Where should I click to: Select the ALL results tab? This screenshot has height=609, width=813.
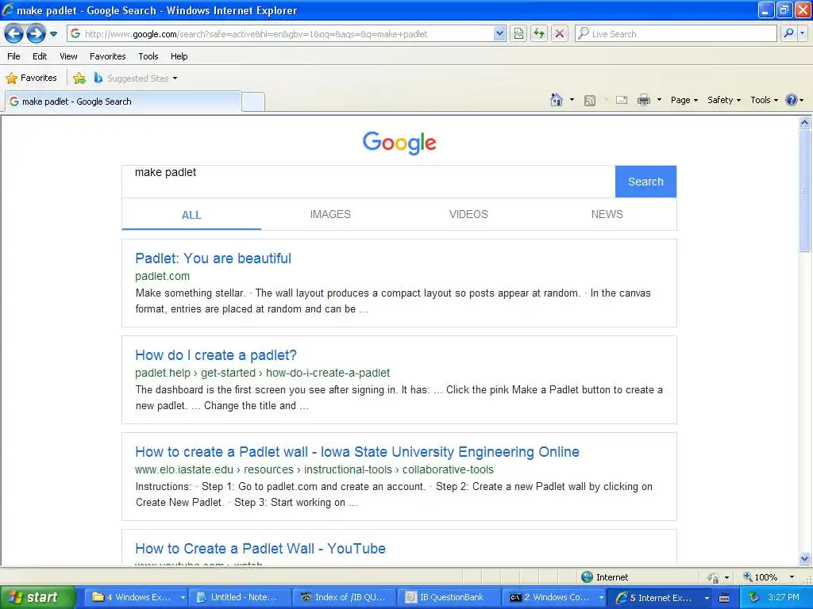pyautogui.click(x=191, y=215)
